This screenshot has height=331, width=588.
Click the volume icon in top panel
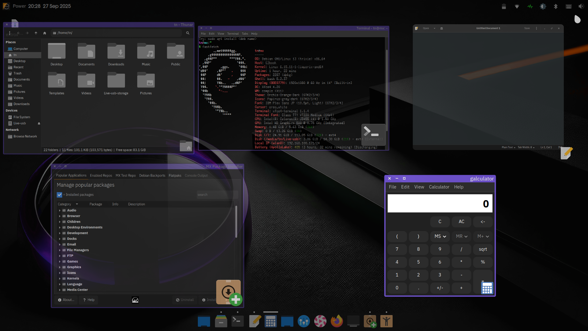click(581, 6)
